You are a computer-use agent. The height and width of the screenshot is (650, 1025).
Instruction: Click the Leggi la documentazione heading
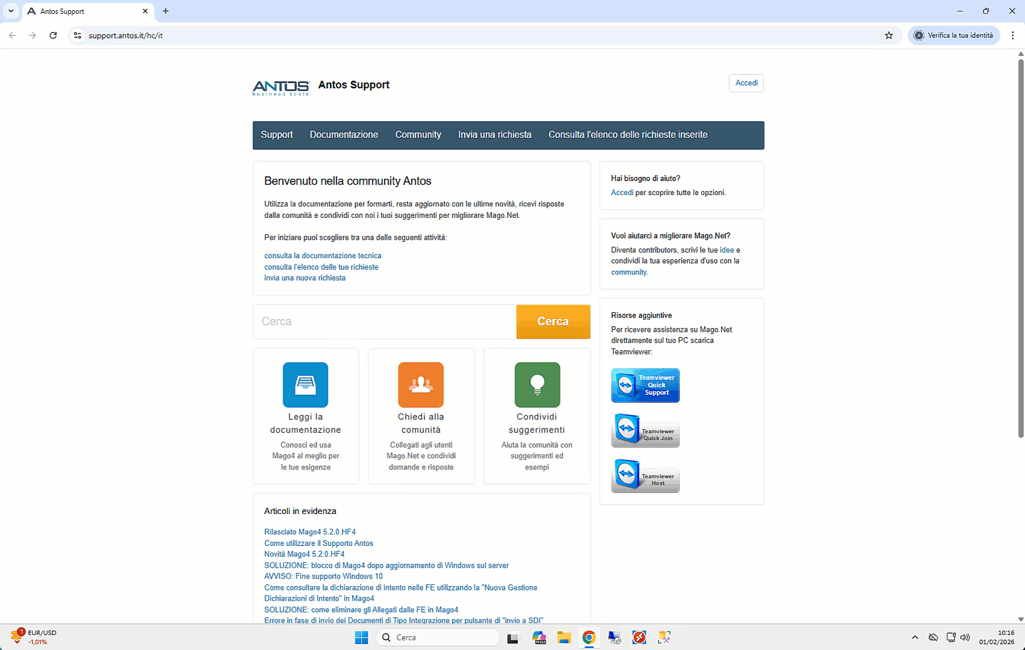(305, 423)
